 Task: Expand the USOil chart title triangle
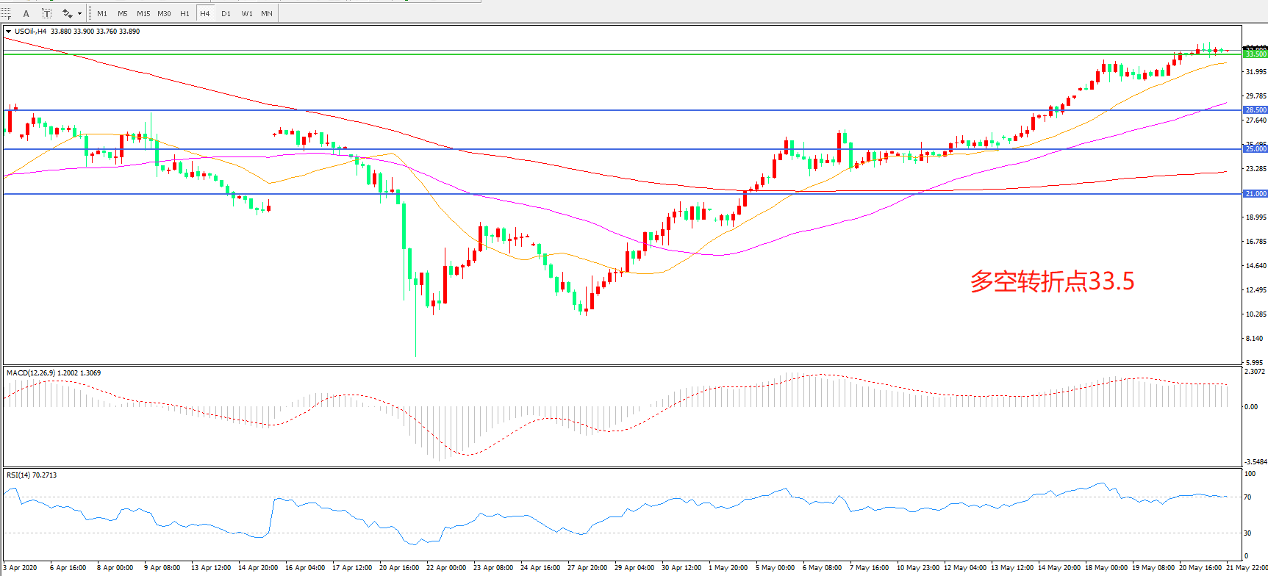coord(8,32)
